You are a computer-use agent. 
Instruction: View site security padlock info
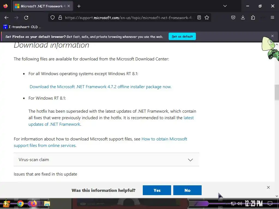(x=60, y=18)
